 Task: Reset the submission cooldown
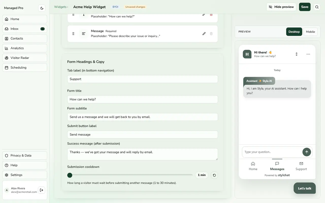(215, 175)
